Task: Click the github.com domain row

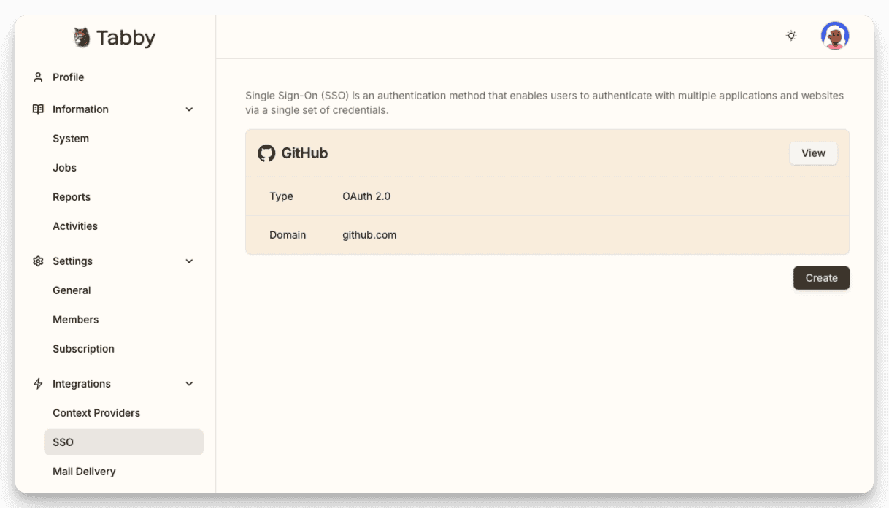Action: coord(369,235)
